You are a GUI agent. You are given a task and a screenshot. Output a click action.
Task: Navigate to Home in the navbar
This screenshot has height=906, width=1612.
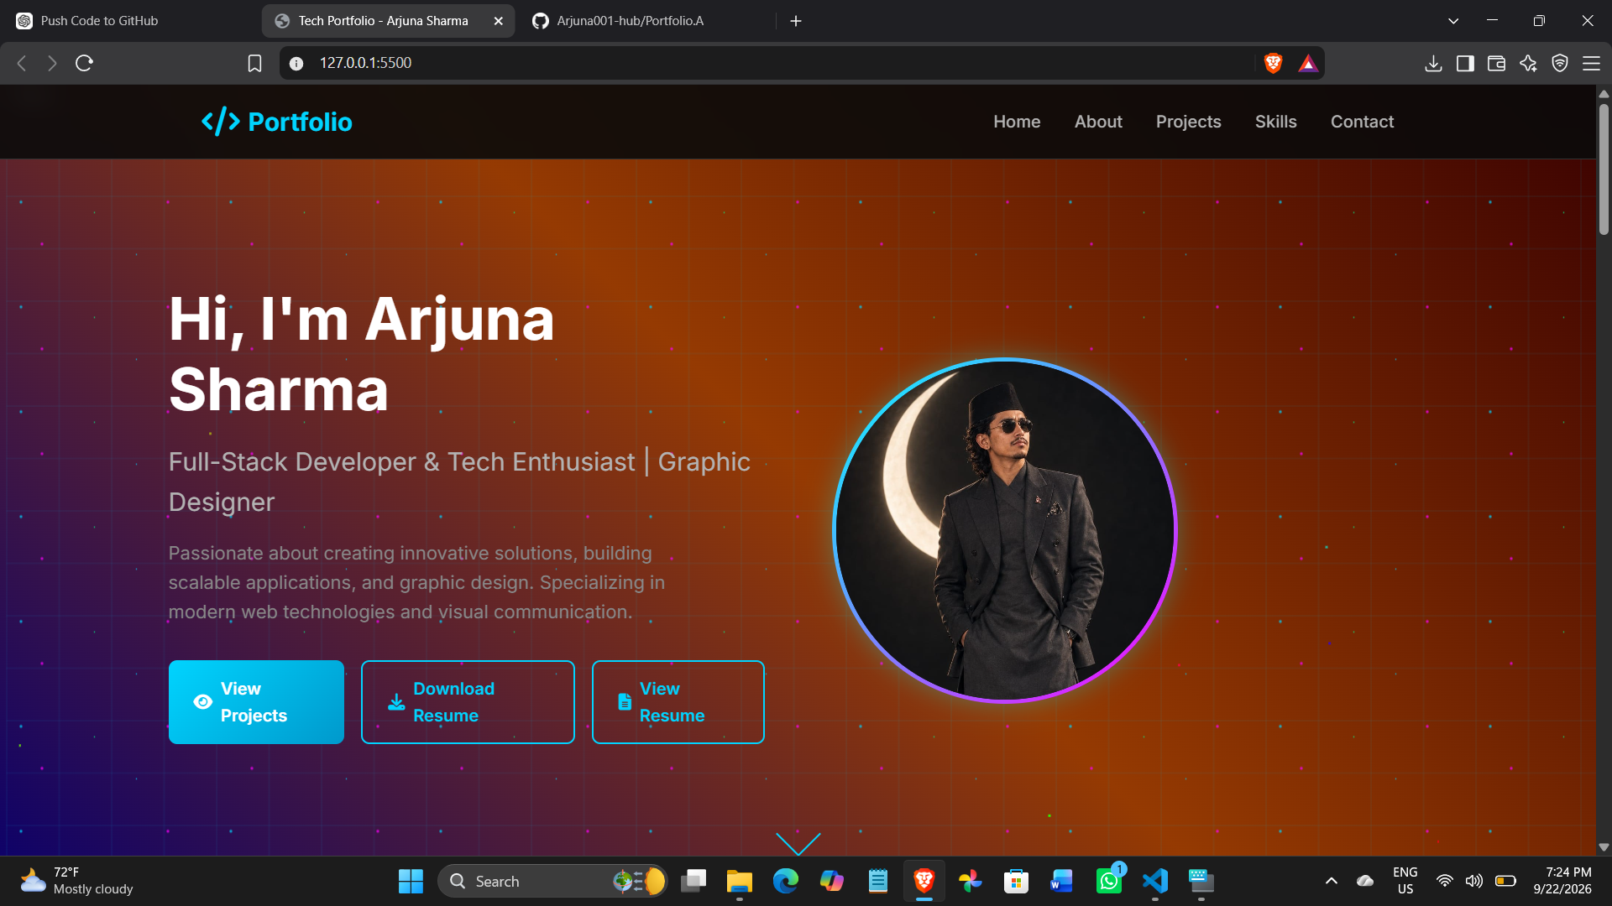click(1017, 122)
